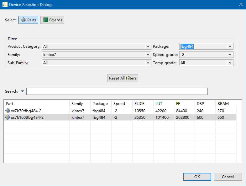Click LUT value 42200
The height and width of the screenshot is (186, 246).
[x=161, y=111]
